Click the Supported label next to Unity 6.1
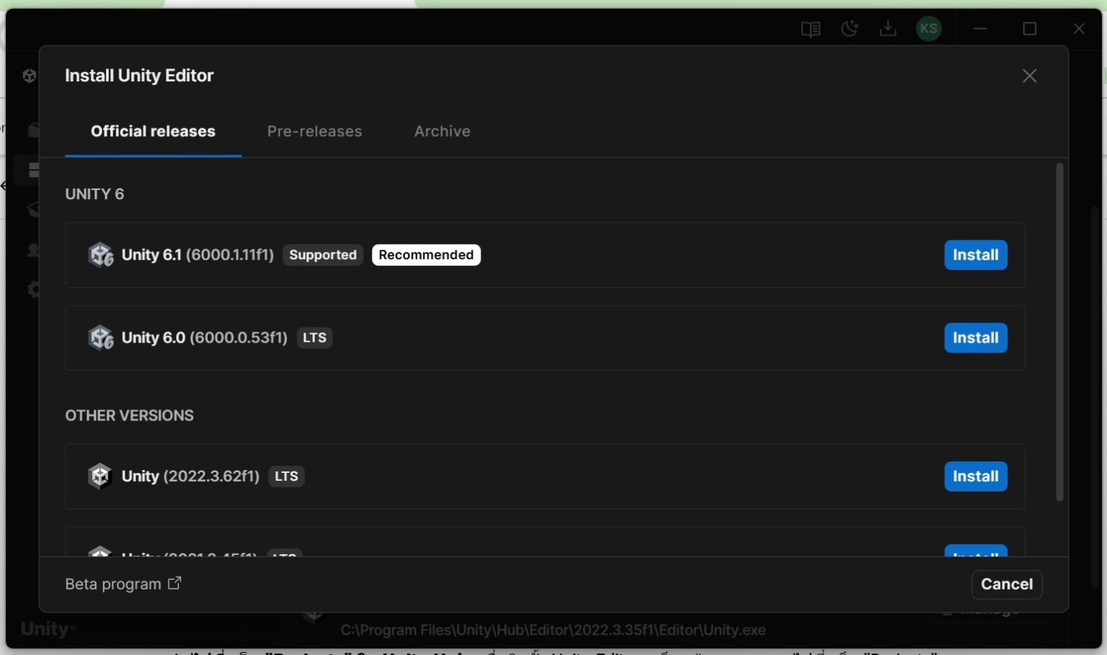Image resolution: width=1107 pixels, height=655 pixels. [323, 255]
